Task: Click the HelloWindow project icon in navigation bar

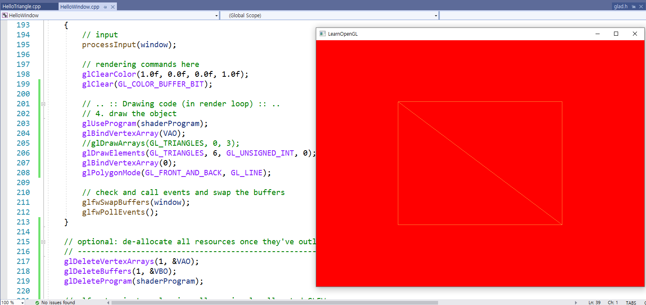Action: (5, 15)
